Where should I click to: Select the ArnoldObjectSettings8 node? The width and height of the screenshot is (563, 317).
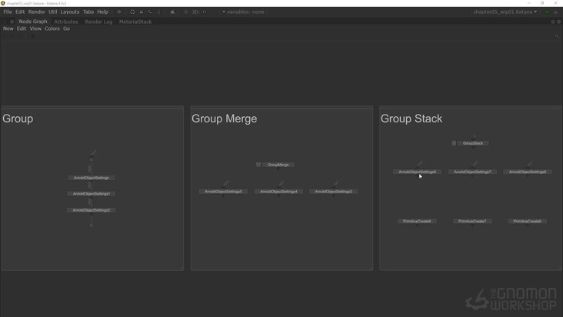[x=417, y=172]
